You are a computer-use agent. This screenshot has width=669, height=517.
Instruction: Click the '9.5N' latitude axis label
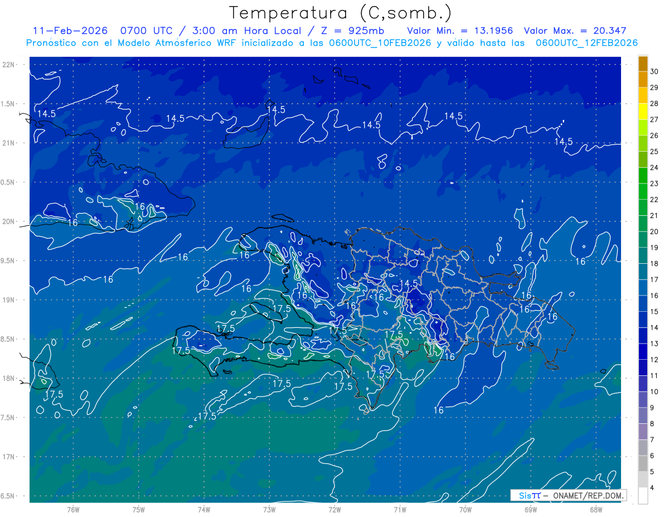coord(8,261)
